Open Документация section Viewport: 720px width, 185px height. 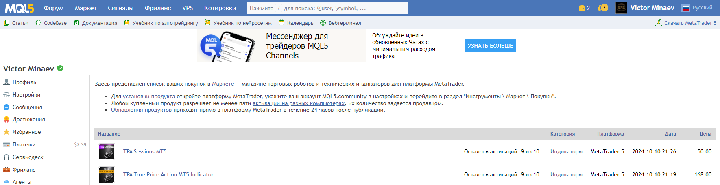point(100,23)
